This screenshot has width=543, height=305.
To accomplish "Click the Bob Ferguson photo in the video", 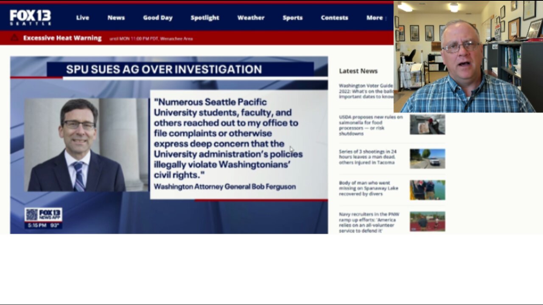I will 87,145.
